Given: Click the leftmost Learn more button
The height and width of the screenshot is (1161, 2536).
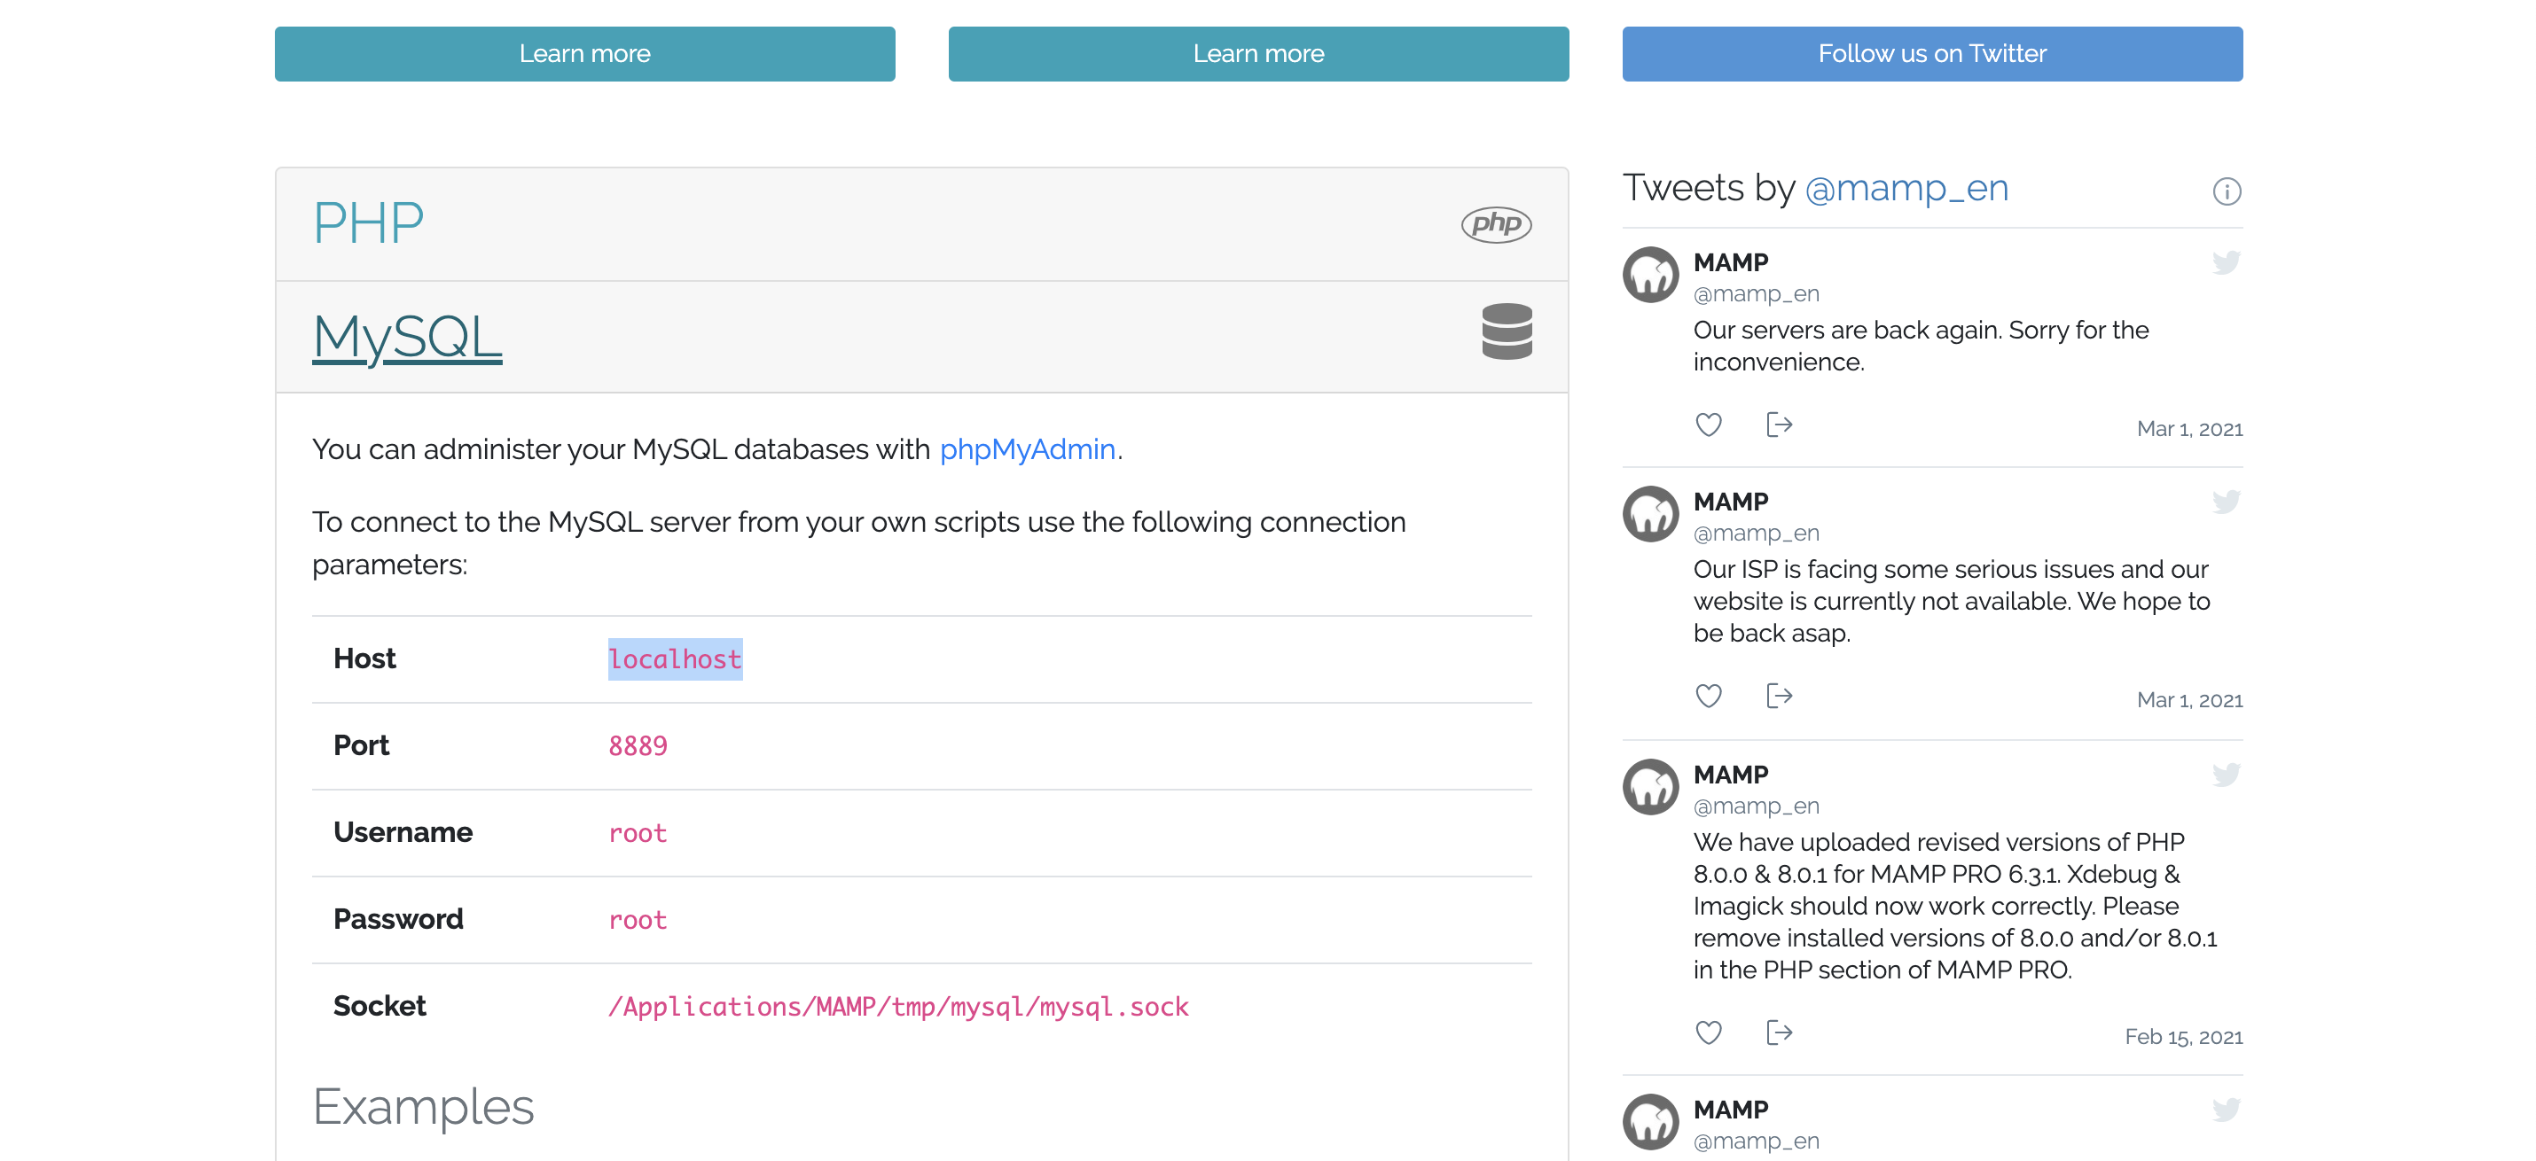Looking at the screenshot, I should 584,54.
